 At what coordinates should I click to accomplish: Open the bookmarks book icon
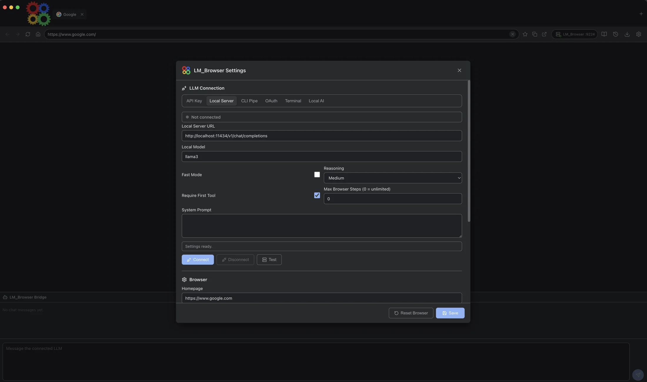click(x=604, y=34)
